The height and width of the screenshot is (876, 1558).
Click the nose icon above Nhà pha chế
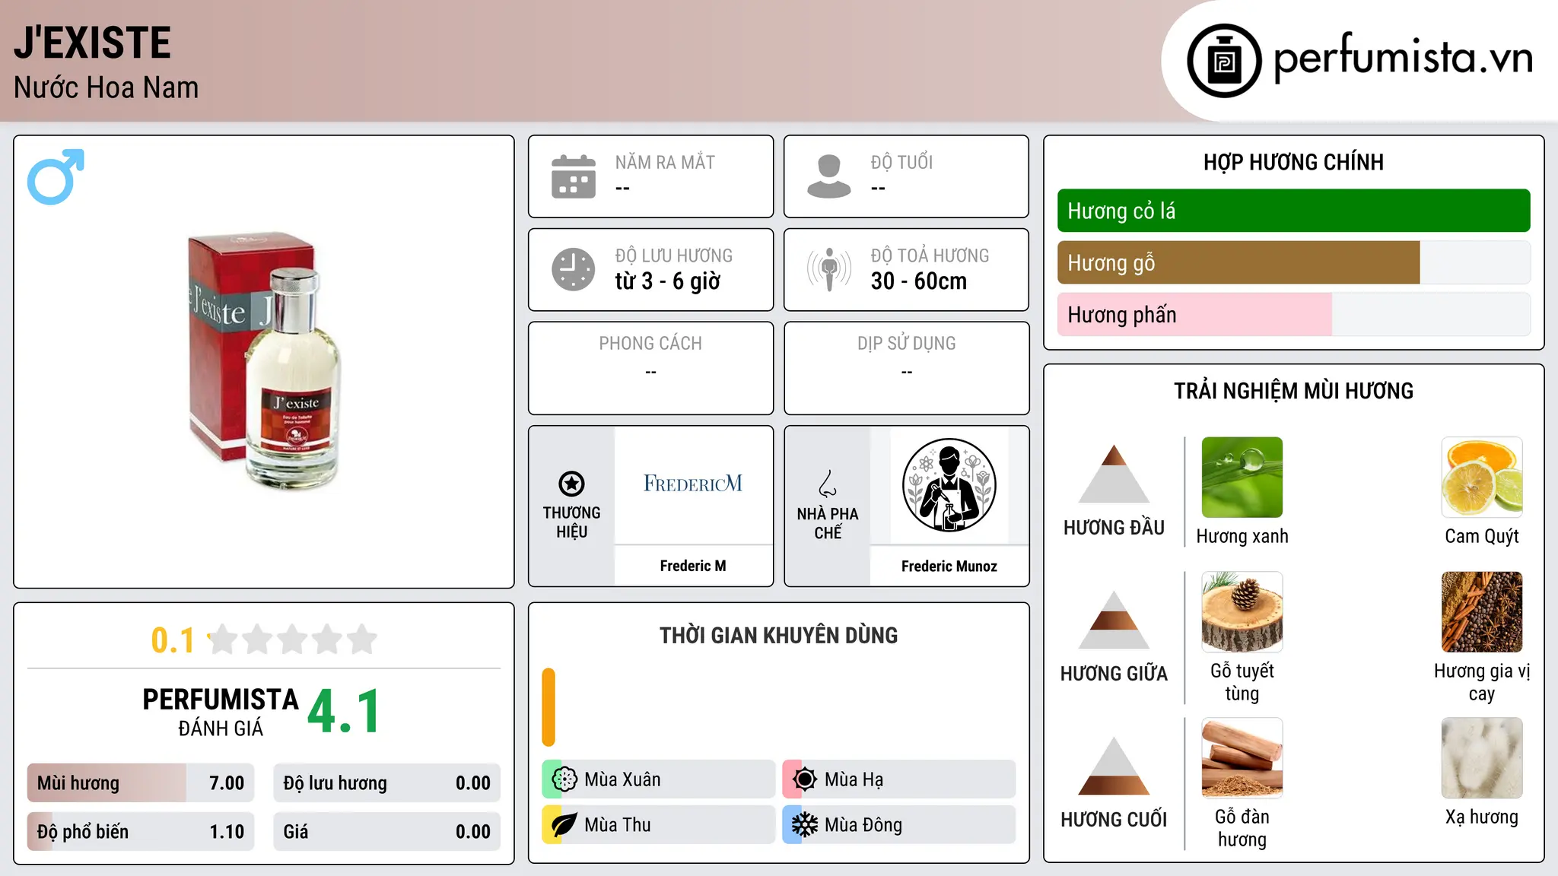(828, 484)
